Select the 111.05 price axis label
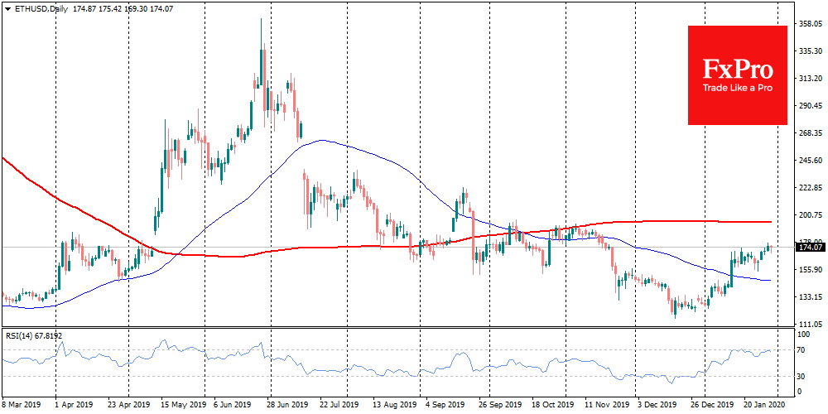Viewport: 828px width, 414px height. pos(809,324)
